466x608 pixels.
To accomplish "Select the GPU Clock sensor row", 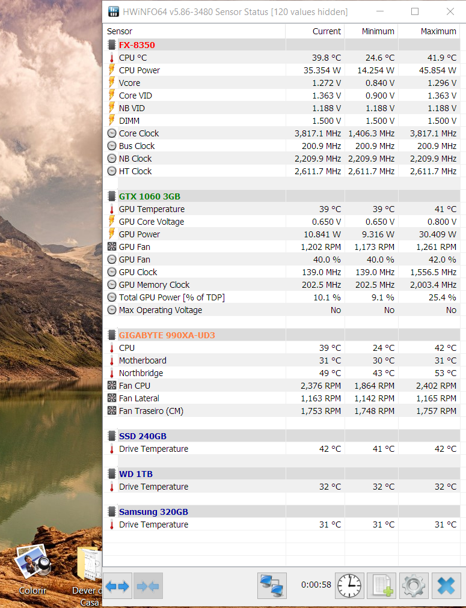I will tap(281, 272).
